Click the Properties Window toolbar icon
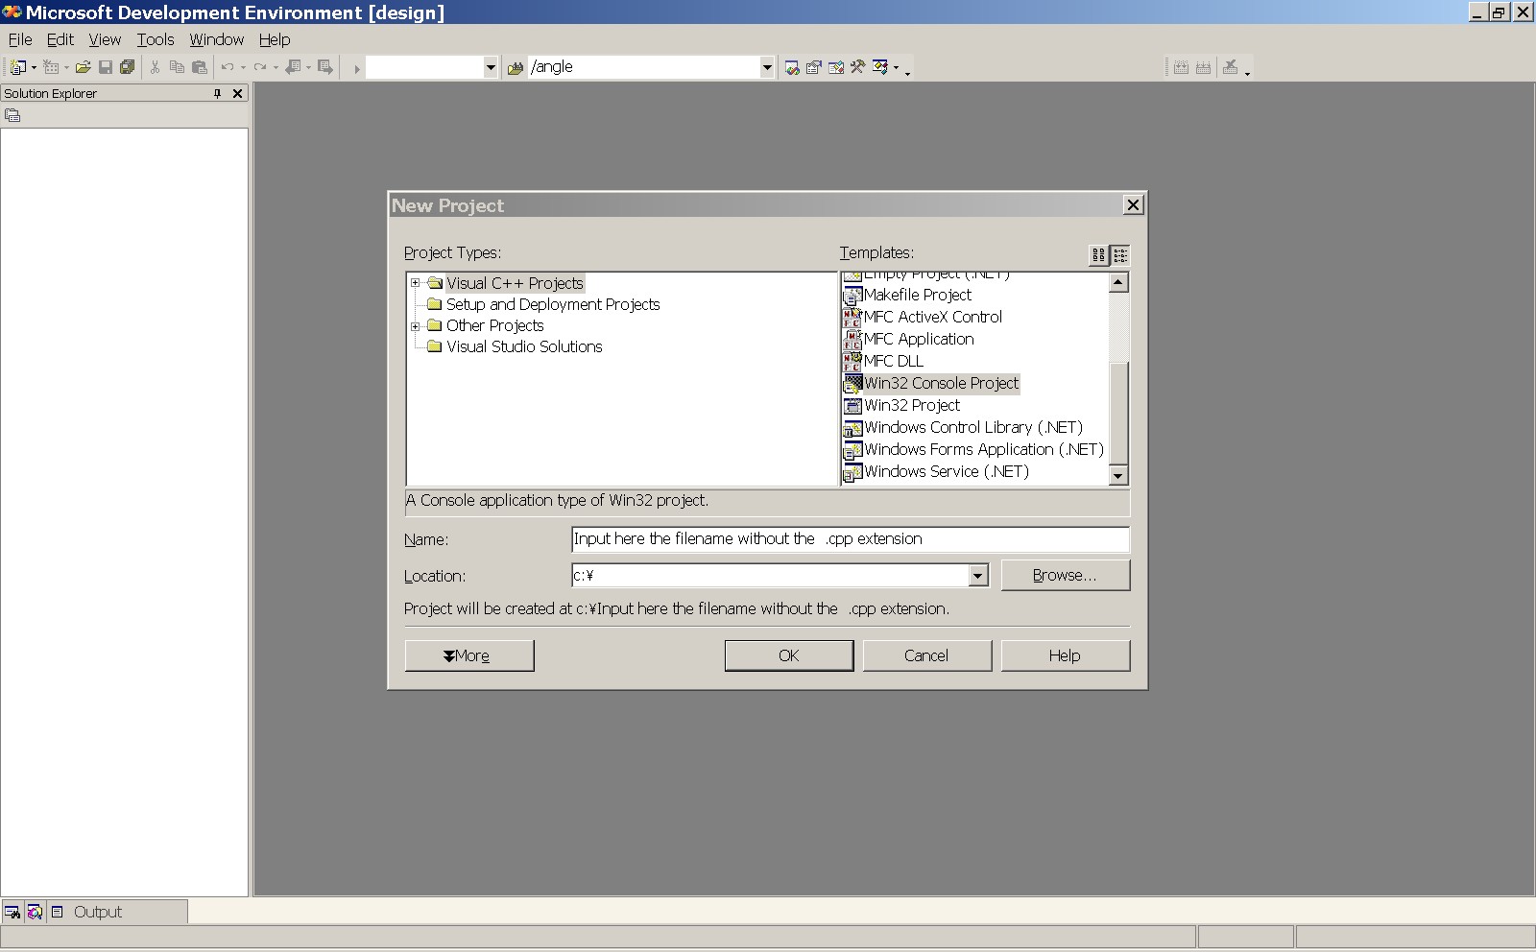 click(x=814, y=67)
